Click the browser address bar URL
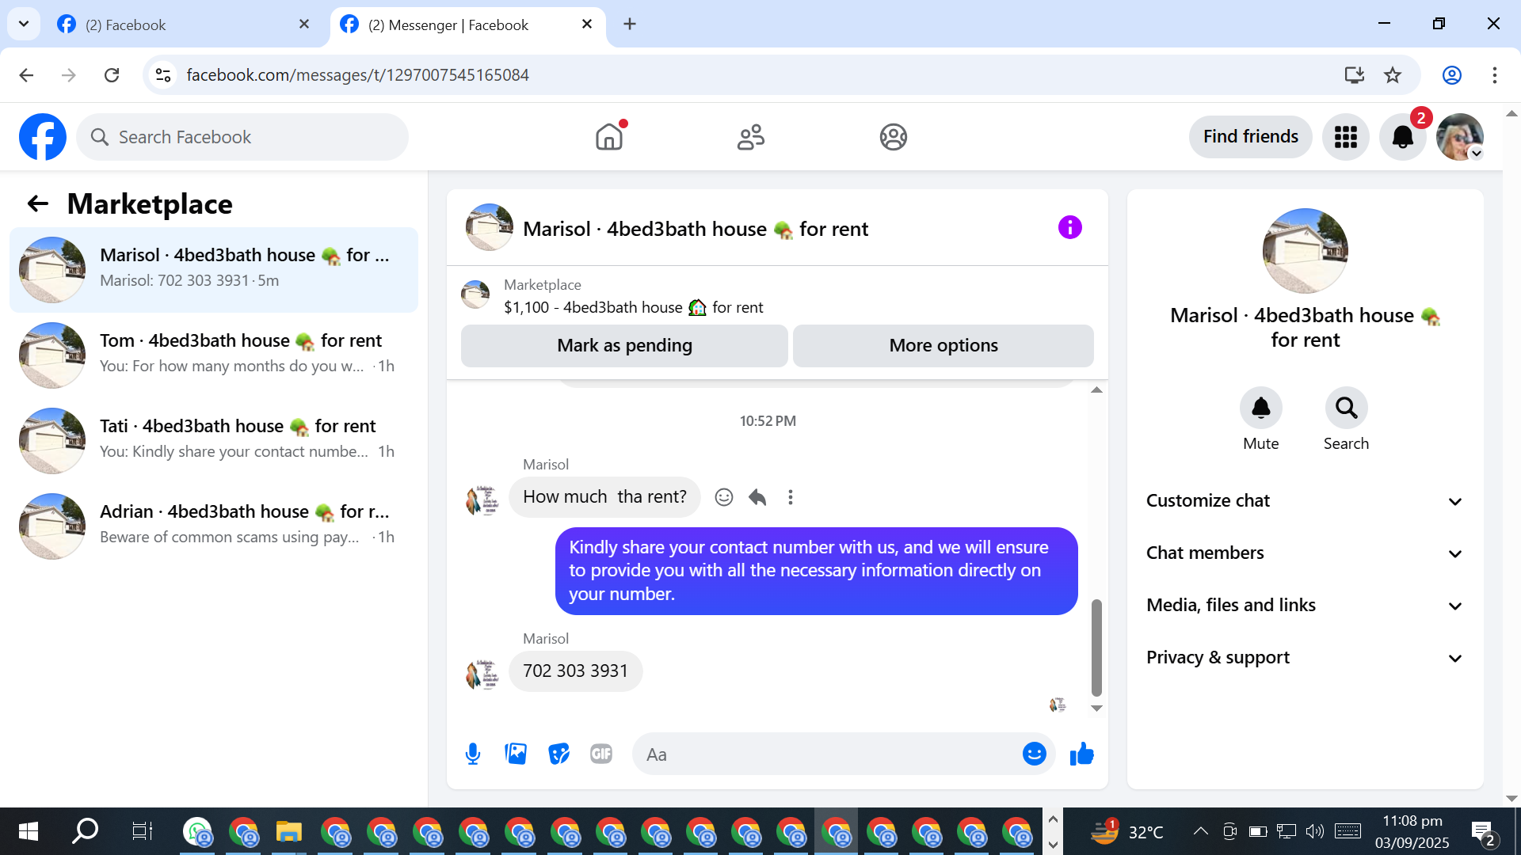Screen dimensions: 1521x855 coord(357,75)
